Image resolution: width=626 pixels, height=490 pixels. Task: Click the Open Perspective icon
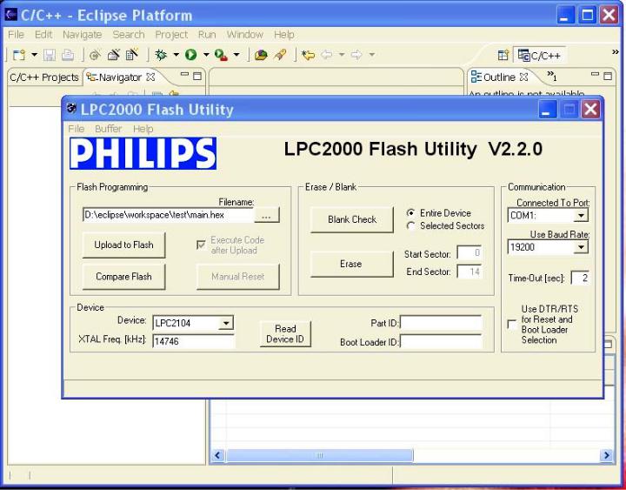pyautogui.click(x=503, y=55)
